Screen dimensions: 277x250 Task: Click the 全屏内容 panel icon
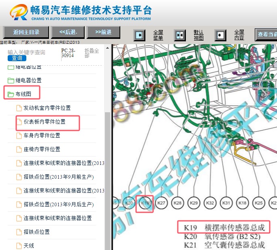pos(220,35)
